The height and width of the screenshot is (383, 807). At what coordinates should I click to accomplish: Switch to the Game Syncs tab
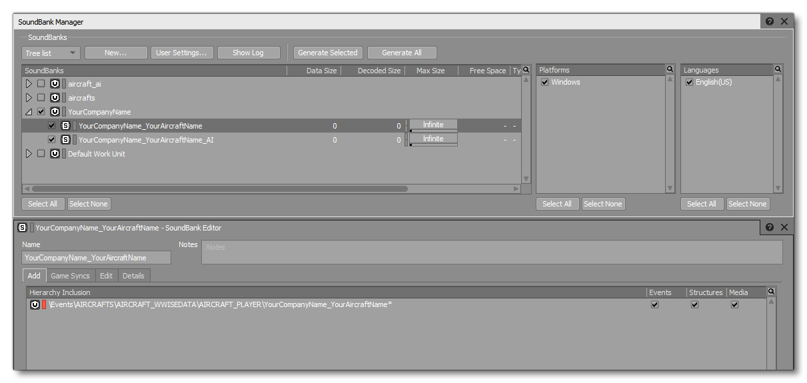tap(70, 276)
